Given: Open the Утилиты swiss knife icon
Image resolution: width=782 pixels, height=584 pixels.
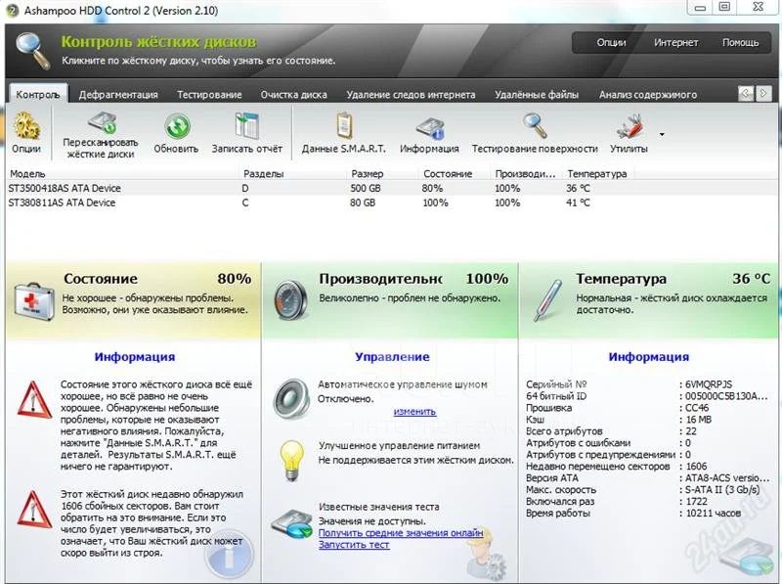Looking at the screenshot, I should point(630,126).
